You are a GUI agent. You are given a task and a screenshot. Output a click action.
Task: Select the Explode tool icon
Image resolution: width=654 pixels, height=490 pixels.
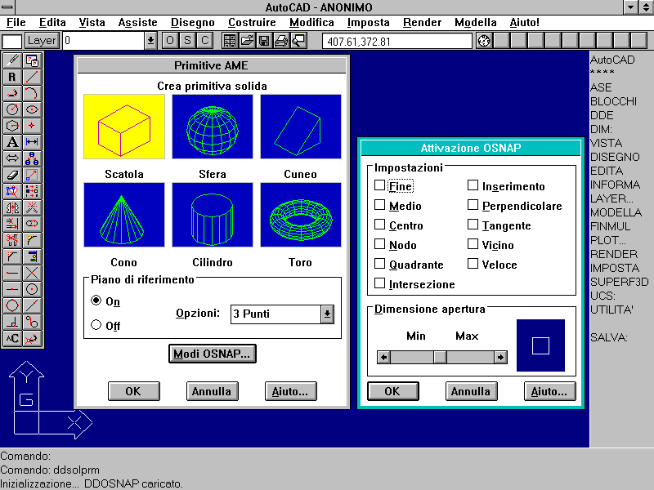pyautogui.click(x=32, y=207)
